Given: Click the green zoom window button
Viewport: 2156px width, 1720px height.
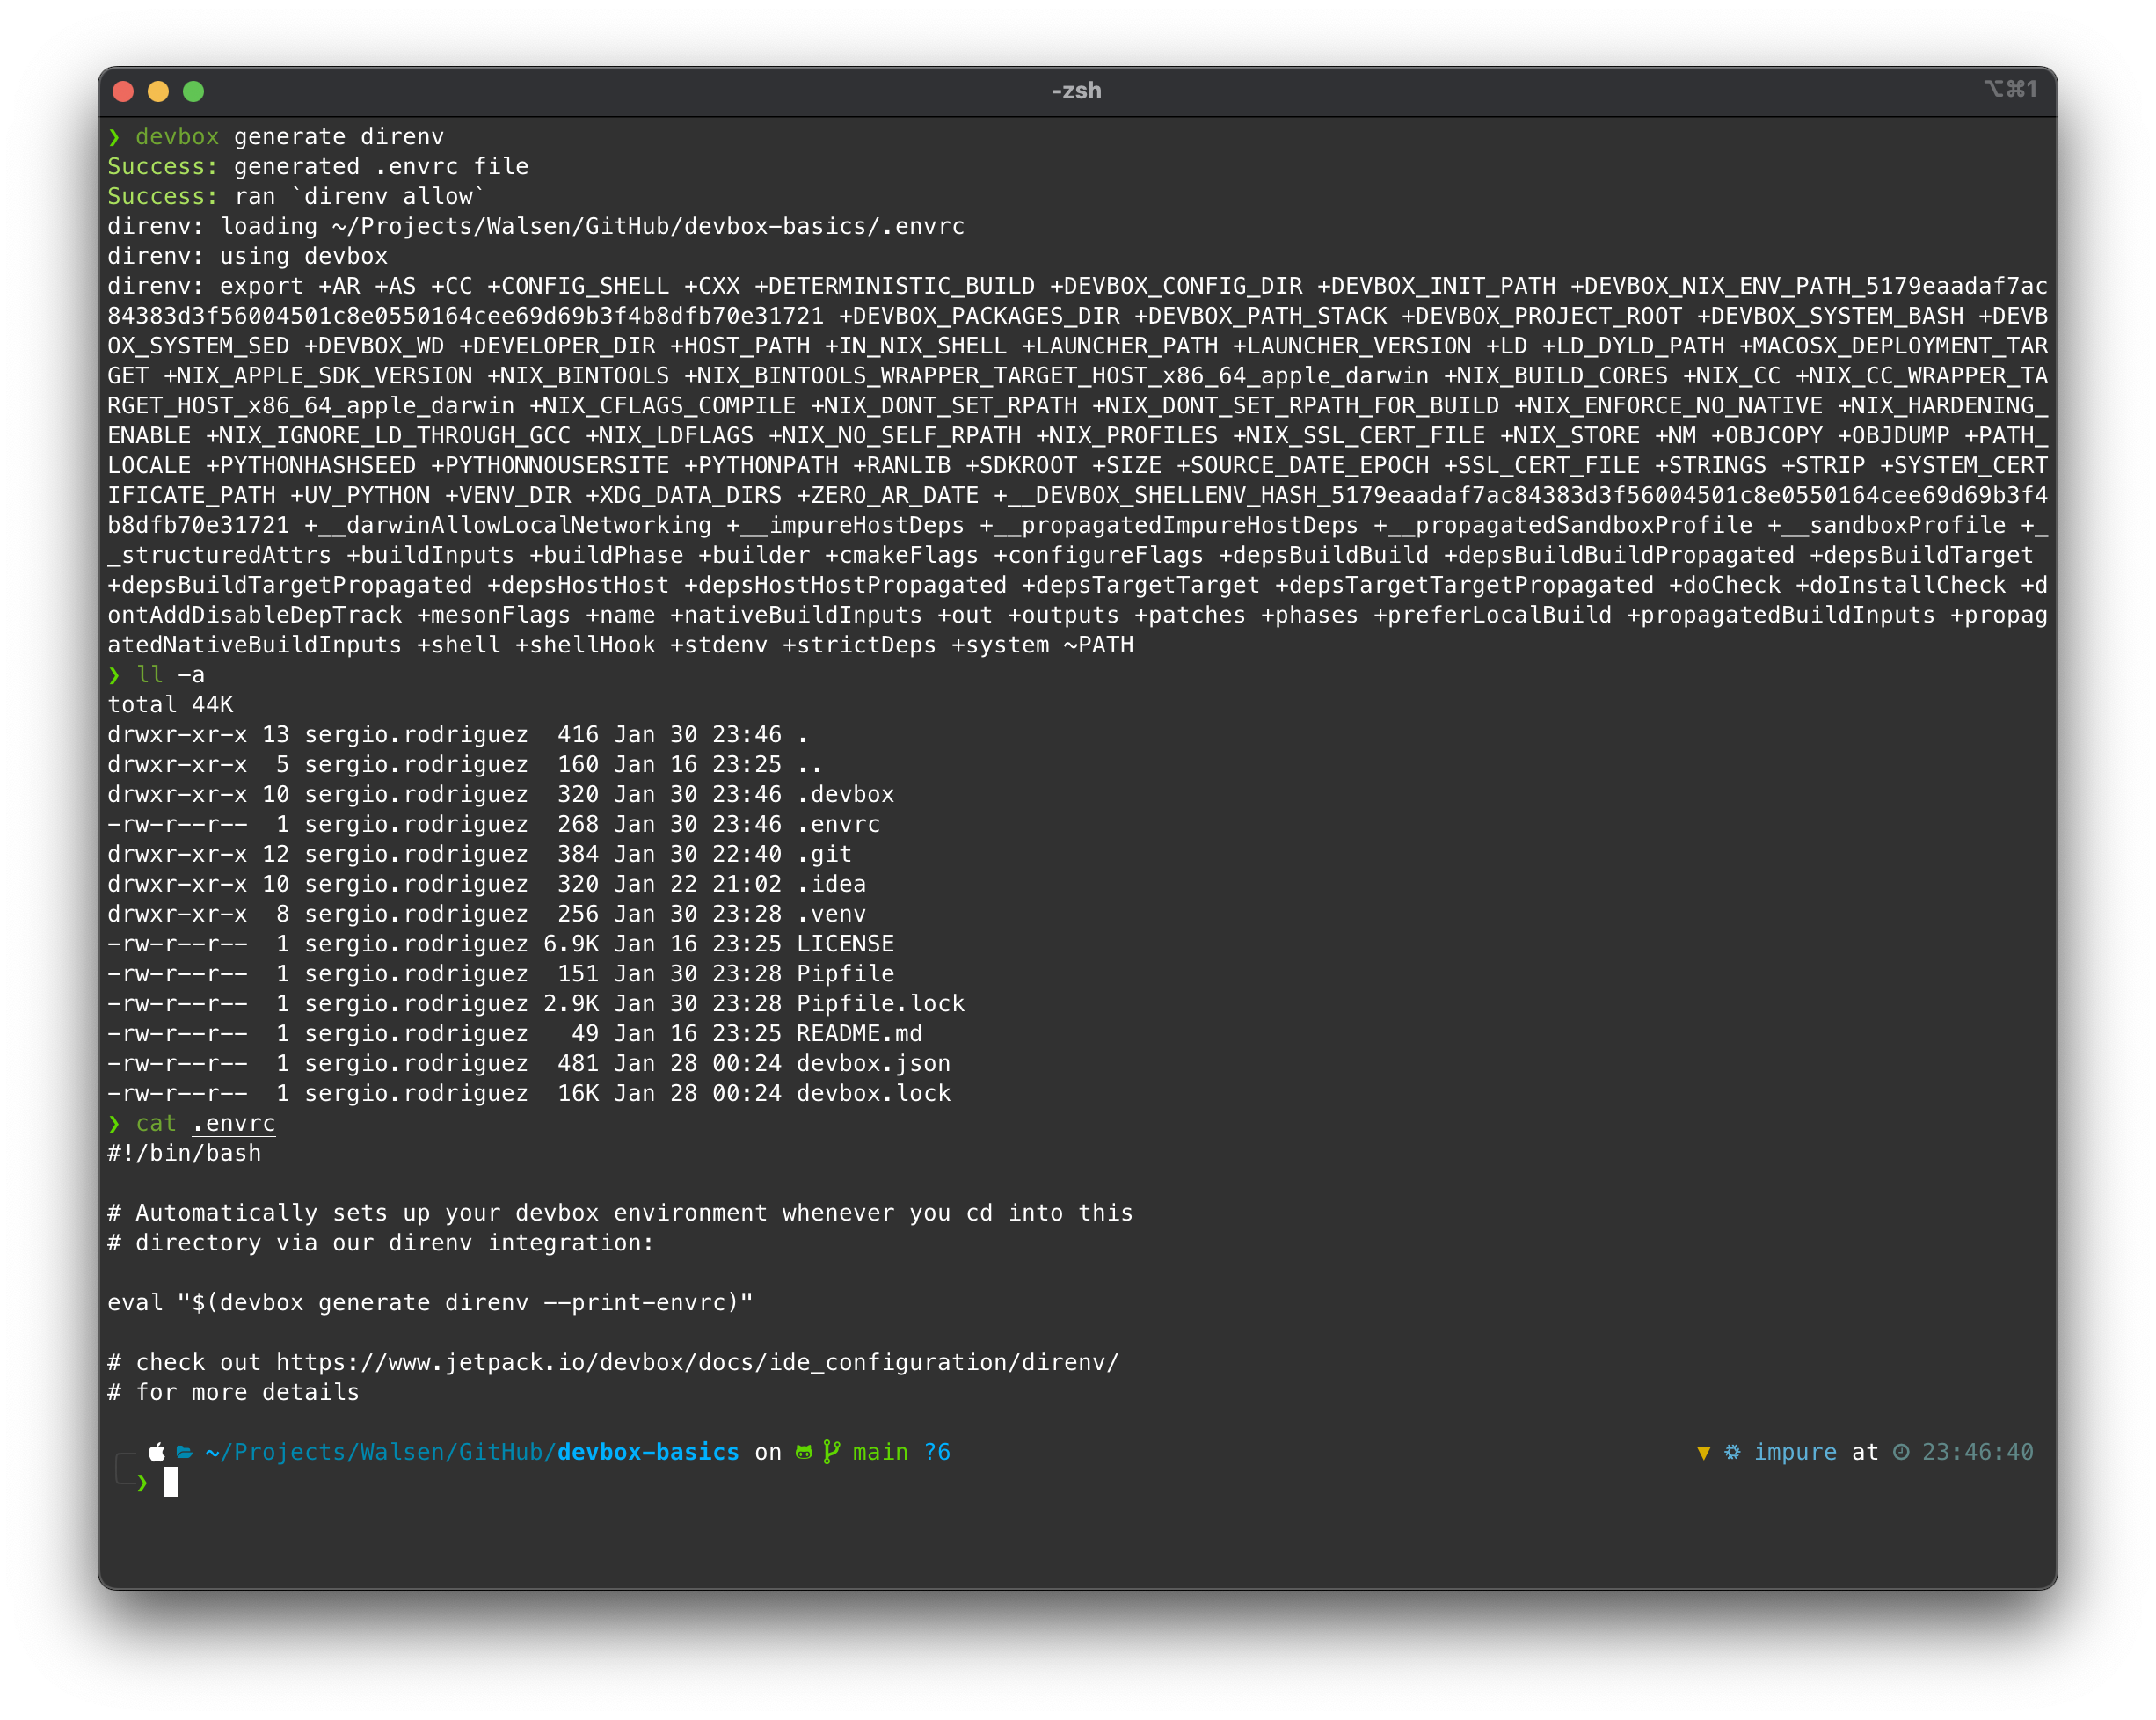Looking at the screenshot, I should pos(194,91).
